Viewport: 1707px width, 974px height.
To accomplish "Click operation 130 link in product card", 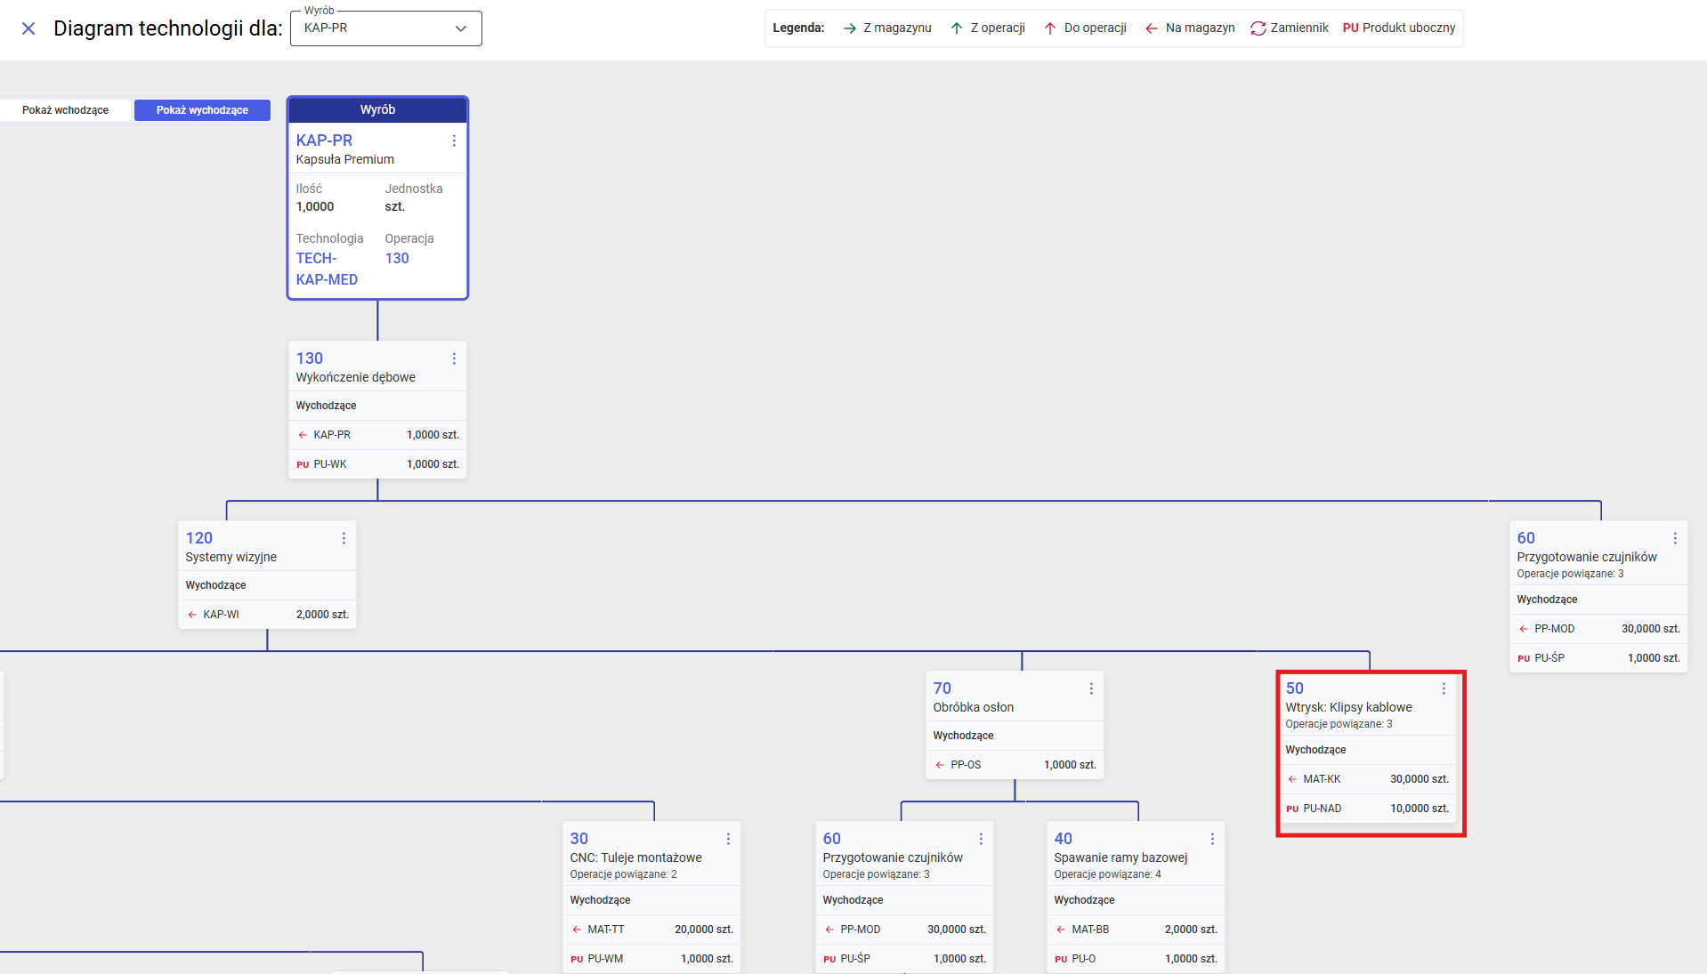I will click(x=397, y=258).
